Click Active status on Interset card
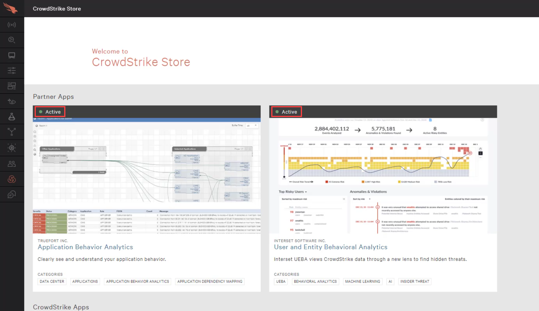This screenshot has height=311, width=539. pyautogui.click(x=286, y=112)
